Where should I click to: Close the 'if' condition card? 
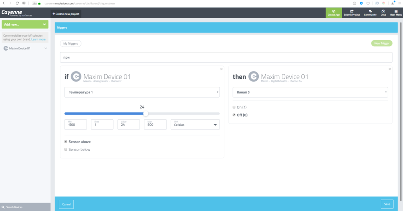[x=221, y=69]
